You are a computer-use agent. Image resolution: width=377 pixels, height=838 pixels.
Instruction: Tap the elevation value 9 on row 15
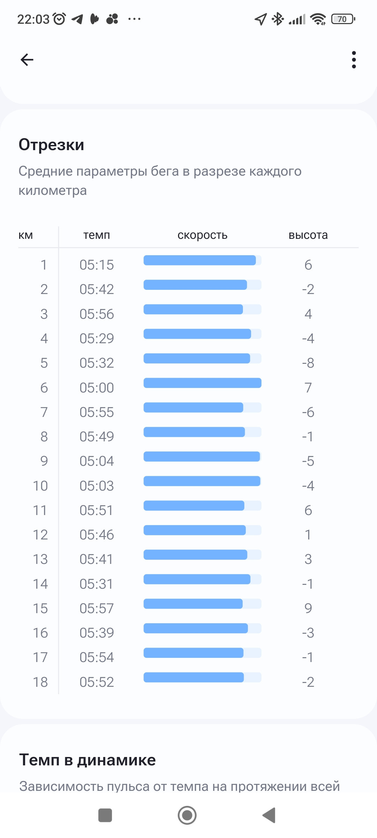coord(308,609)
